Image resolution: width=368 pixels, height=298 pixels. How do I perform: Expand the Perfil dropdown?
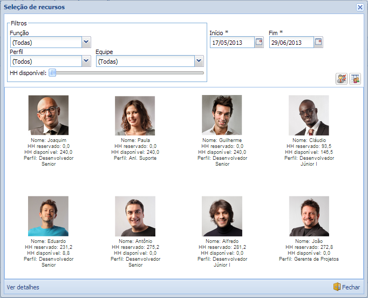pyautogui.click(x=86, y=61)
